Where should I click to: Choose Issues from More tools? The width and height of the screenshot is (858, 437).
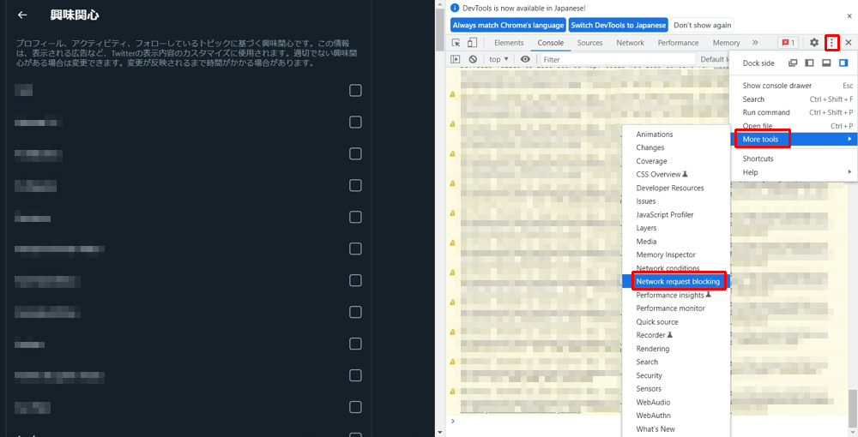(x=676, y=201)
